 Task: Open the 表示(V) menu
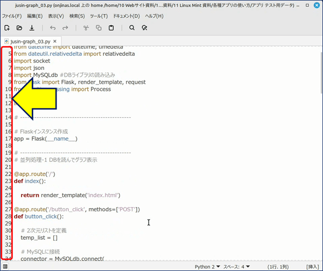[56, 16]
